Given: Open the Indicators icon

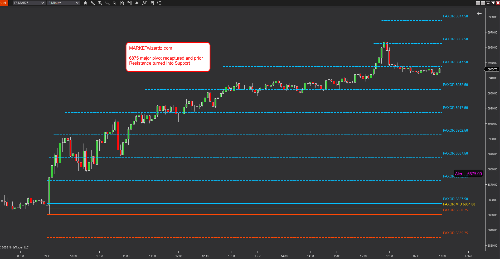Looking at the screenshot, I should (x=144, y=3).
